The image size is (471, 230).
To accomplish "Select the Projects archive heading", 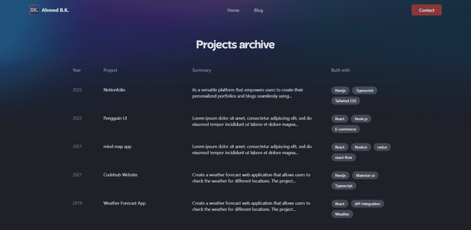I will pyautogui.click(x=235, y=45).
